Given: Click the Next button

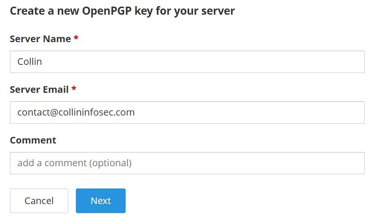Looking at the screenshot, I should (x=101, y=201).
